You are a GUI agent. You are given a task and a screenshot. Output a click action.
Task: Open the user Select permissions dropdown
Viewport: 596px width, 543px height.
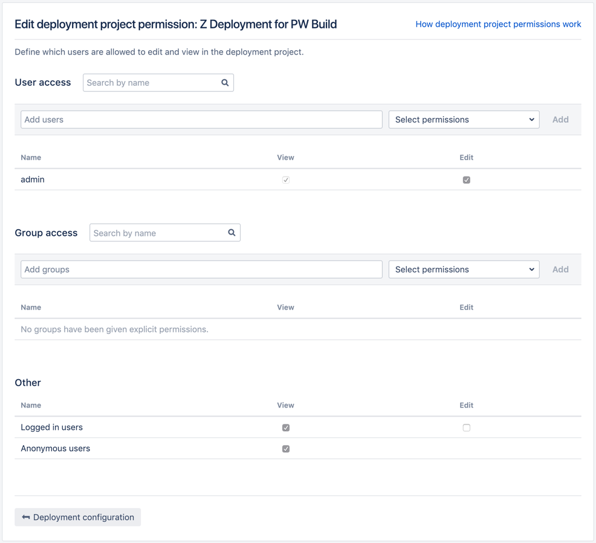click(464, 119)
